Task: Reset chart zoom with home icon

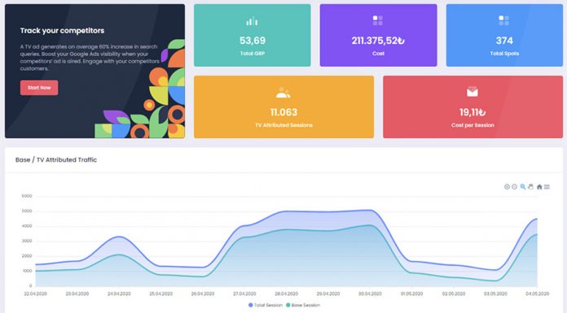Action: (x=539, y=187)
